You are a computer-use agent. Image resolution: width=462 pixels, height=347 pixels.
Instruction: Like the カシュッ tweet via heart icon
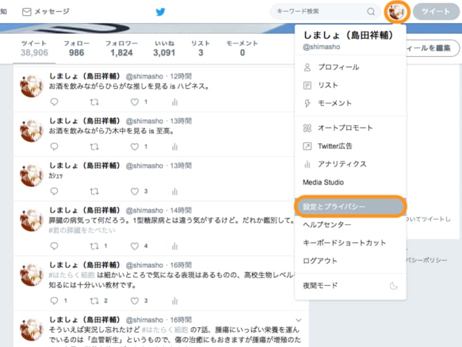(x=135, y=191)
